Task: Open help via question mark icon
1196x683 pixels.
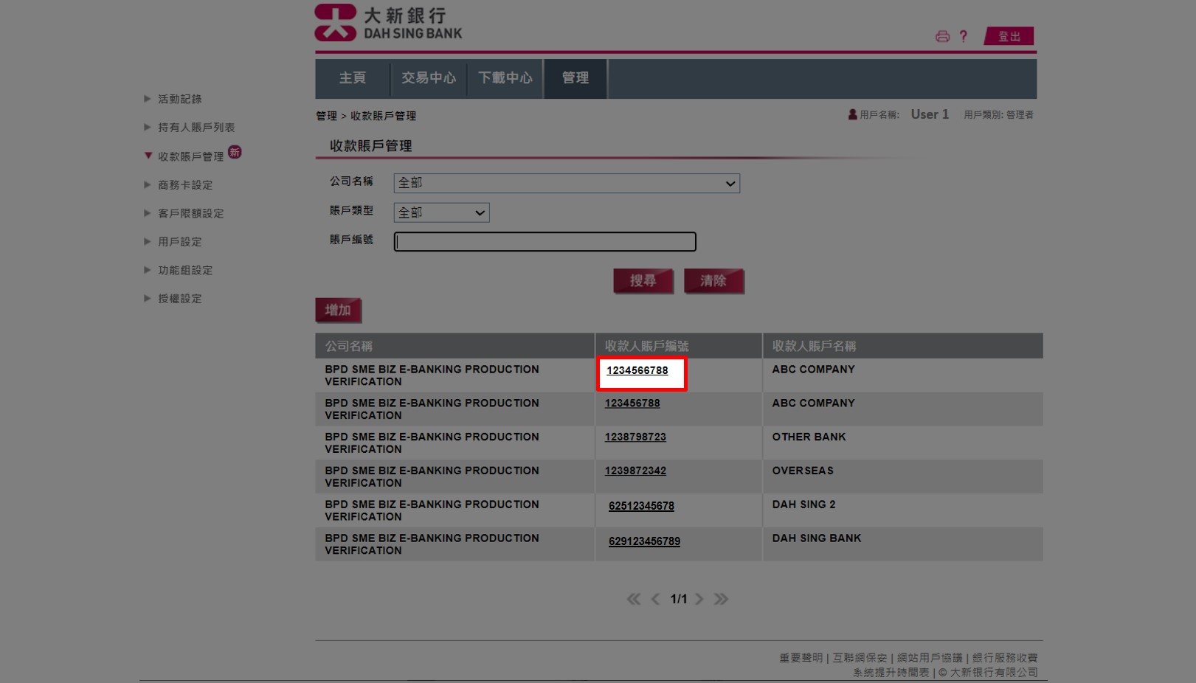Action: (x=963, y=36)
